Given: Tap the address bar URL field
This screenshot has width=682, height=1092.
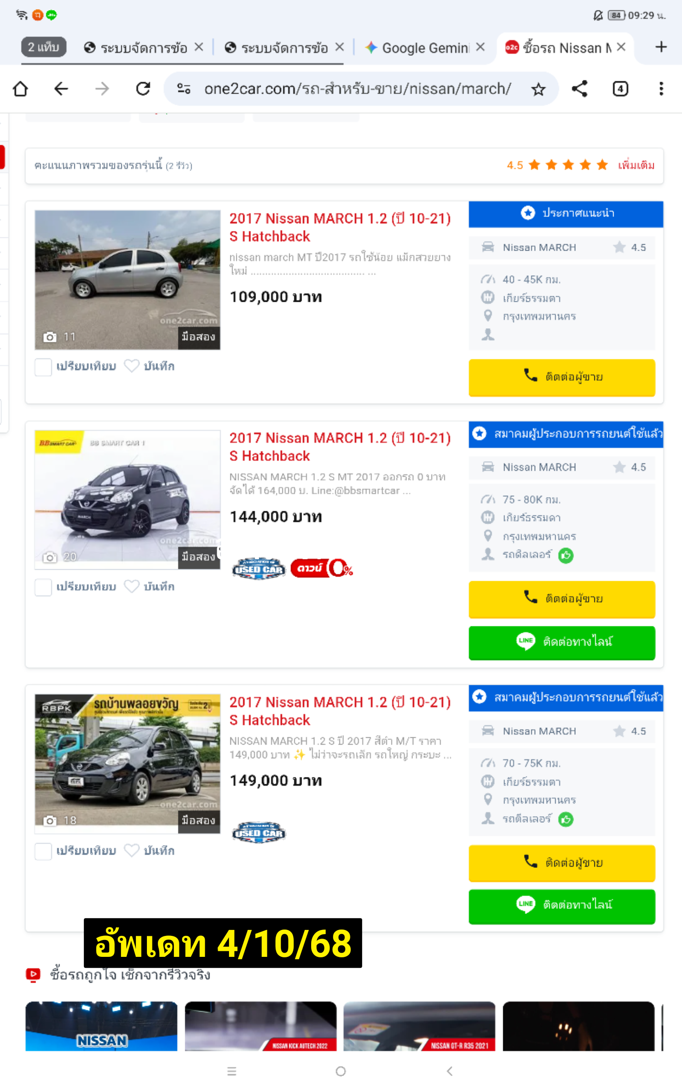Looking at the screenshot, I should tap(358, 89).
